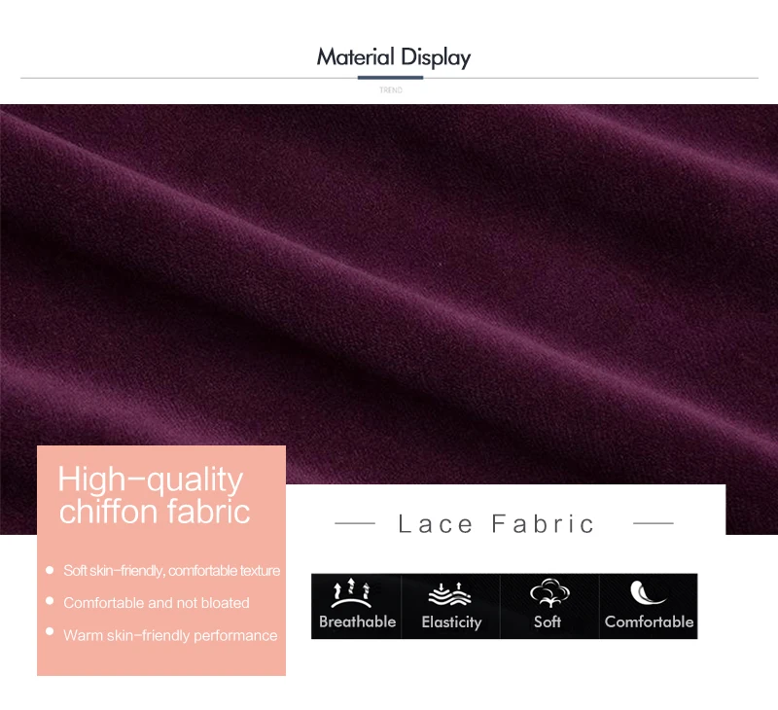Click the blue underline beneath heading
Screen dimensions: 778x710
click(390, 78)
